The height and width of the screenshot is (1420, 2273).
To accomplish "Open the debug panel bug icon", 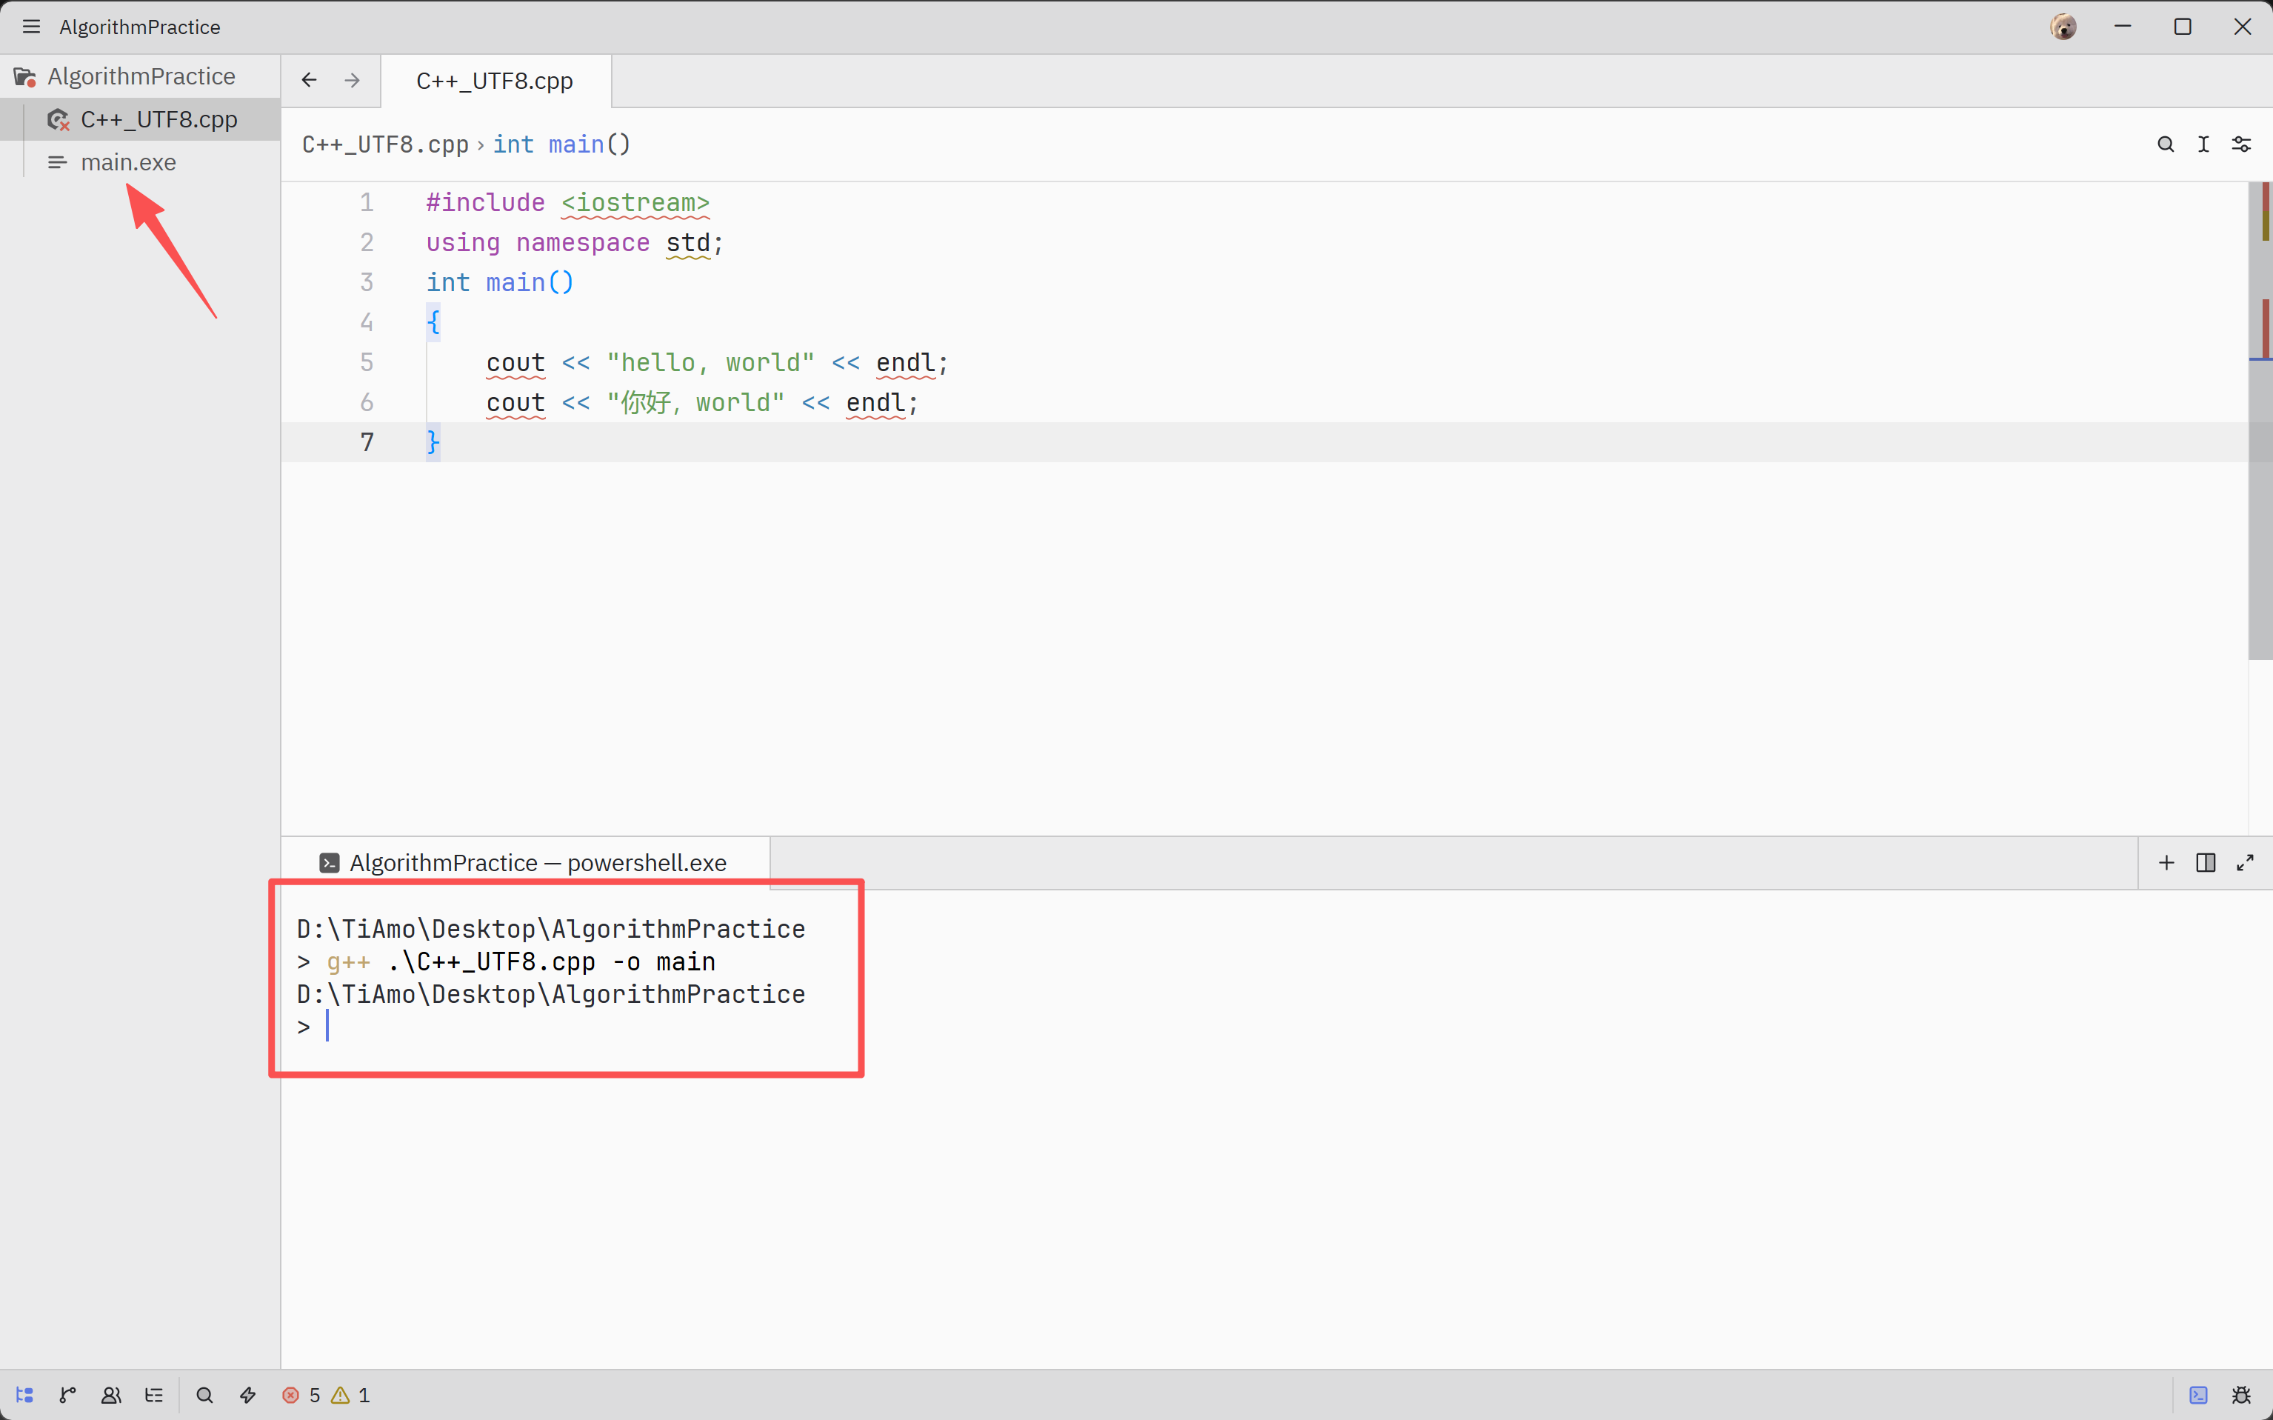I will tap(2241, 1395).
